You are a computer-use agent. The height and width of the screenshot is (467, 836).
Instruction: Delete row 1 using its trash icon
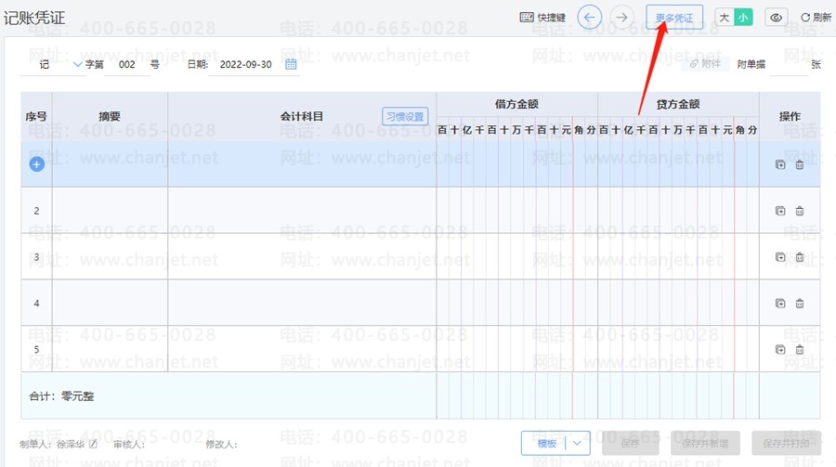tap(800, 164)
